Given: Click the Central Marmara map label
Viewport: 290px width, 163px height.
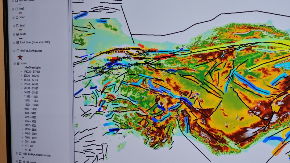Looking at the screenshot, I should (x=127, y=49).
